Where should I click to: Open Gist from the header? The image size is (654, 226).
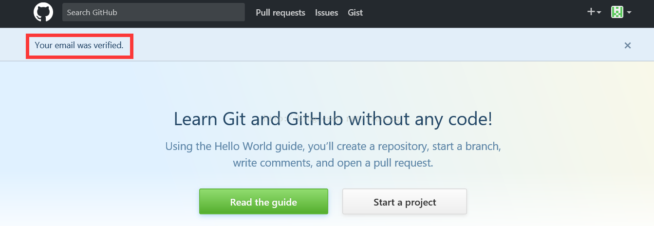click(x=355, y=13)
